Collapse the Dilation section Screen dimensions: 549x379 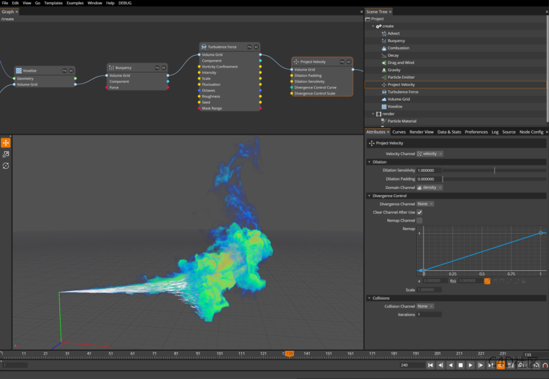point(370,162)
